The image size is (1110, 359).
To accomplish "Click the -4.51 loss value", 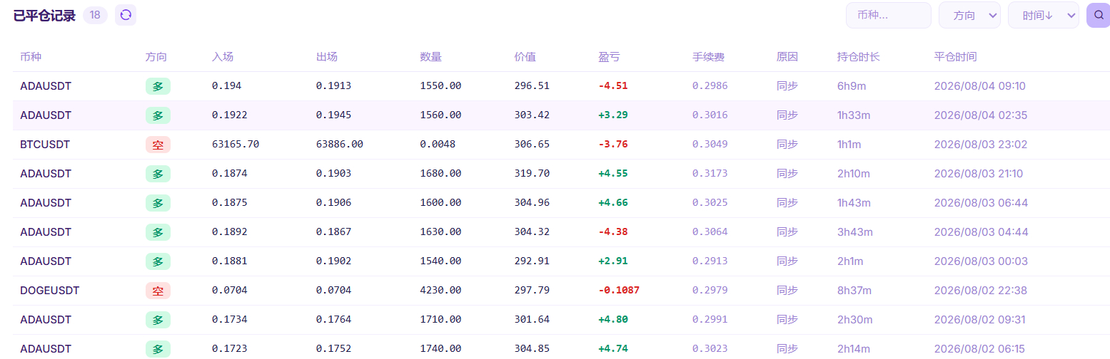I will coord(613,86).
